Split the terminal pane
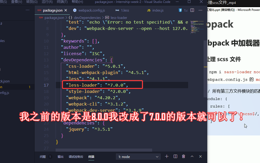Viewport: 260px width, 163px height. tap(175, 156)
